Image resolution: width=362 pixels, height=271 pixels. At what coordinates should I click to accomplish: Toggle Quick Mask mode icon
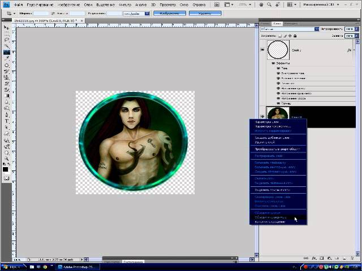click(6, 178)
